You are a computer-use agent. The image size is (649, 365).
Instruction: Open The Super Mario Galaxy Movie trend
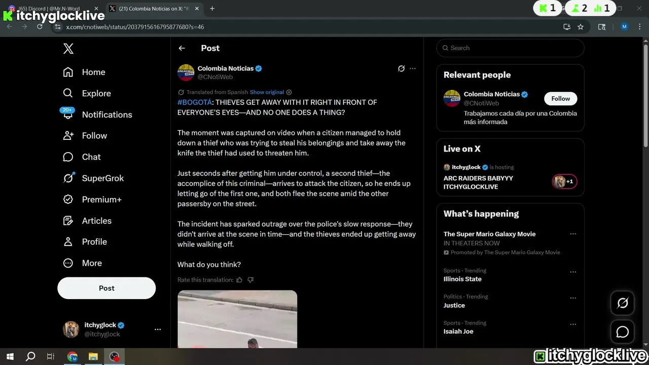tap(489, 234)
